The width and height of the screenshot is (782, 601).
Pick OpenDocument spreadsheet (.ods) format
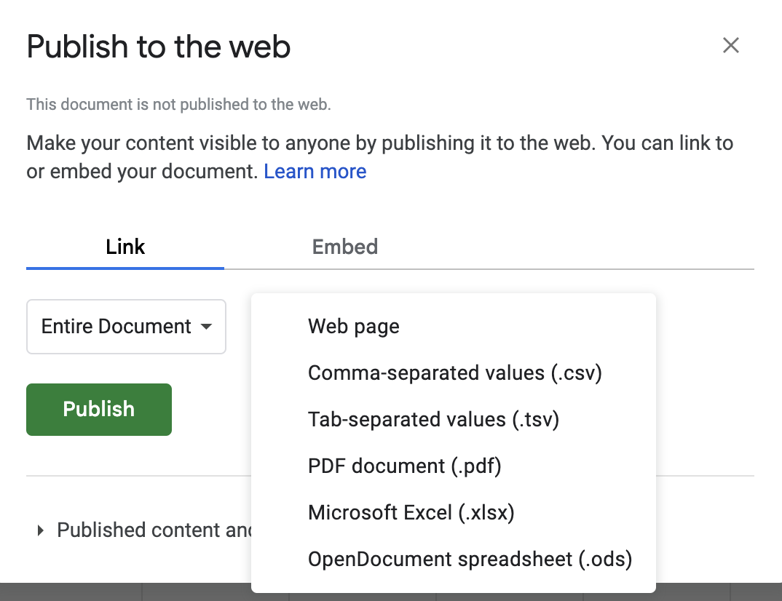[x=470, y=559]
